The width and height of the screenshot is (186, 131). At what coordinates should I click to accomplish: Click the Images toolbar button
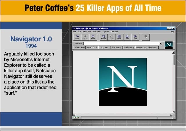pyautogui.click(x=111, y=37)
